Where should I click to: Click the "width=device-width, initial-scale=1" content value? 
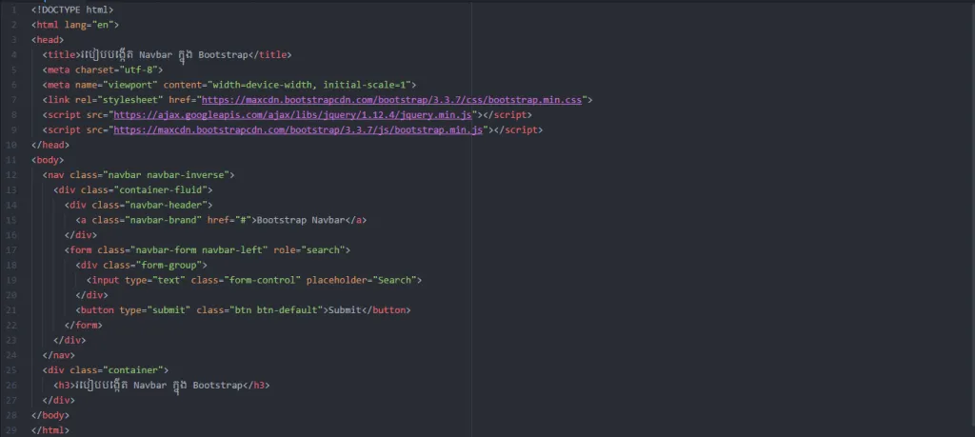click(x=309, y=85)
